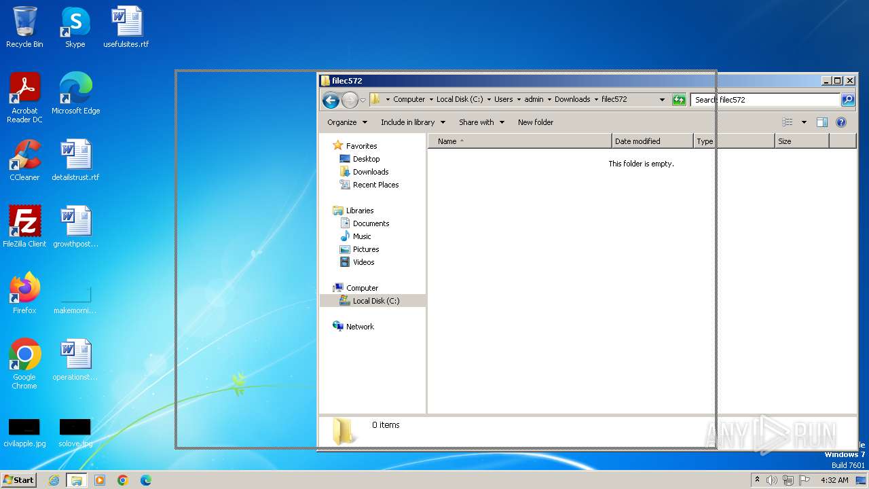Screen dimensions: 869x489
Task: Click the Google Chrome desktop shortcut
Action: [24, 364]
